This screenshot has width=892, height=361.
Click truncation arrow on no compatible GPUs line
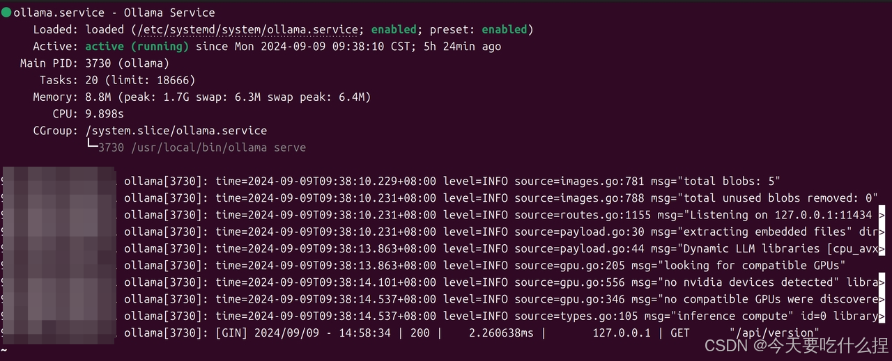click(882, 299)
